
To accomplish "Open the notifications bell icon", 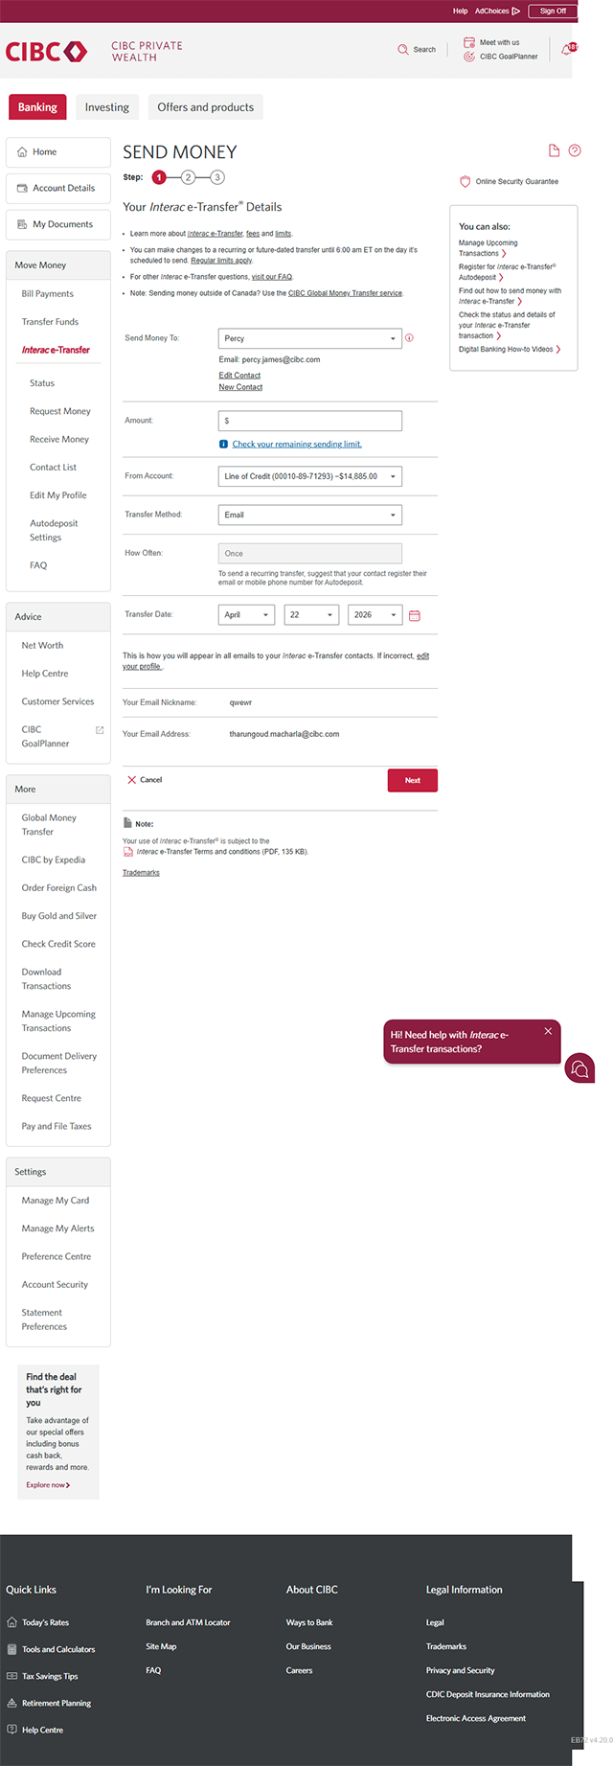I will click(568, 48).
